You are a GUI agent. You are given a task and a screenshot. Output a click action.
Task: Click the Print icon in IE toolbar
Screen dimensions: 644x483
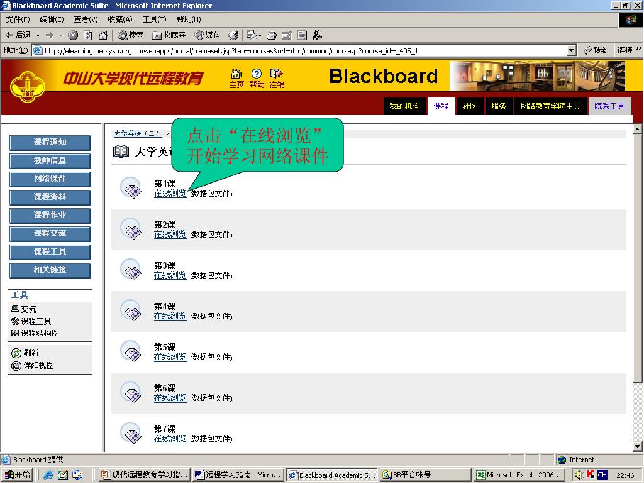272,35
